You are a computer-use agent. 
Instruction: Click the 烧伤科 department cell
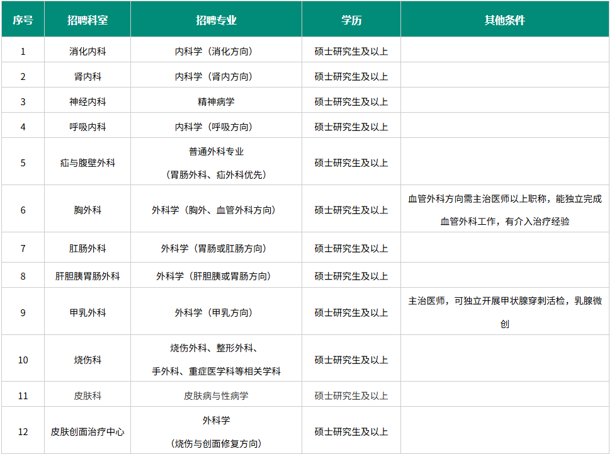tap(88, 360)
